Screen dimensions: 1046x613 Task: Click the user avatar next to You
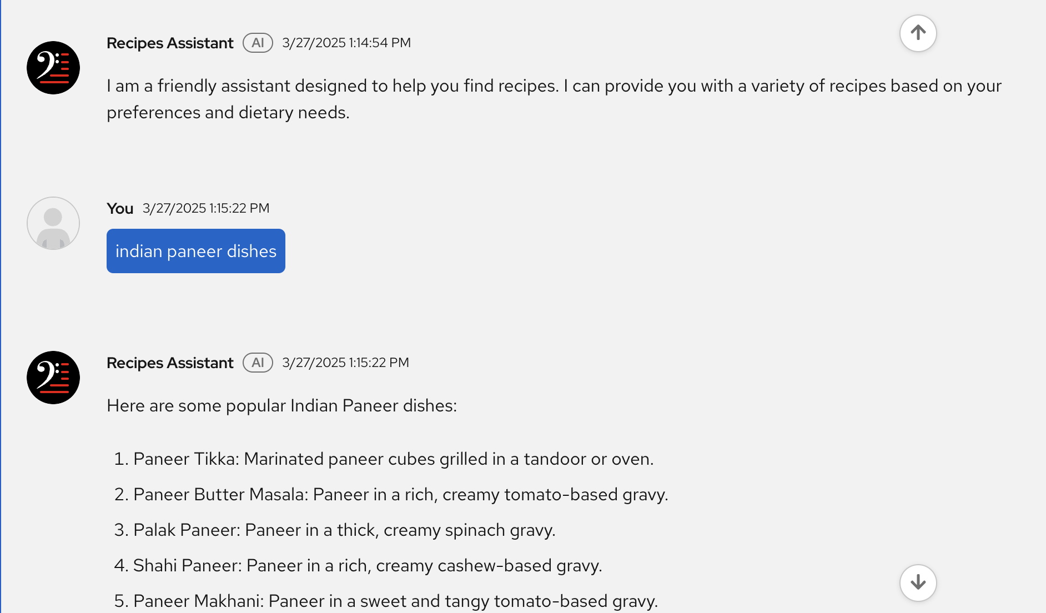pyautogui.click(x=53, y=223)
